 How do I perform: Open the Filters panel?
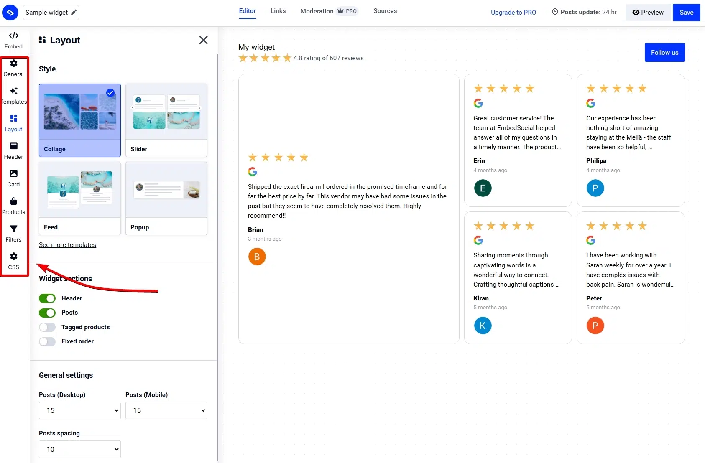pyautogui.click(x=13, y=233)
